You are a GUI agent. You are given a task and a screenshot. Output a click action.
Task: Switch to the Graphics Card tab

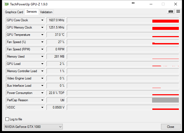14,12
